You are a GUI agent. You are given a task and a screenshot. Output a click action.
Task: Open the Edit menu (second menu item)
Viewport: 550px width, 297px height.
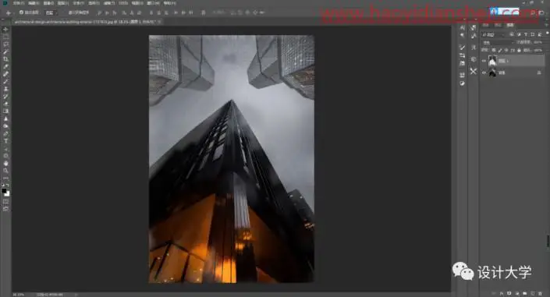34,3
